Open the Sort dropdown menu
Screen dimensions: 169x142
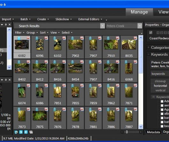(x=44, y=33)
